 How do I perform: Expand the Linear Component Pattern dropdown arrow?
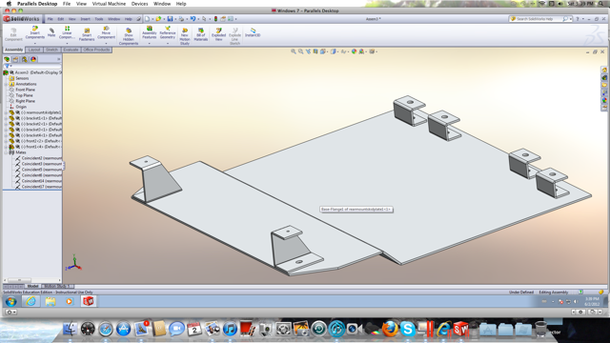click(67, 43)
